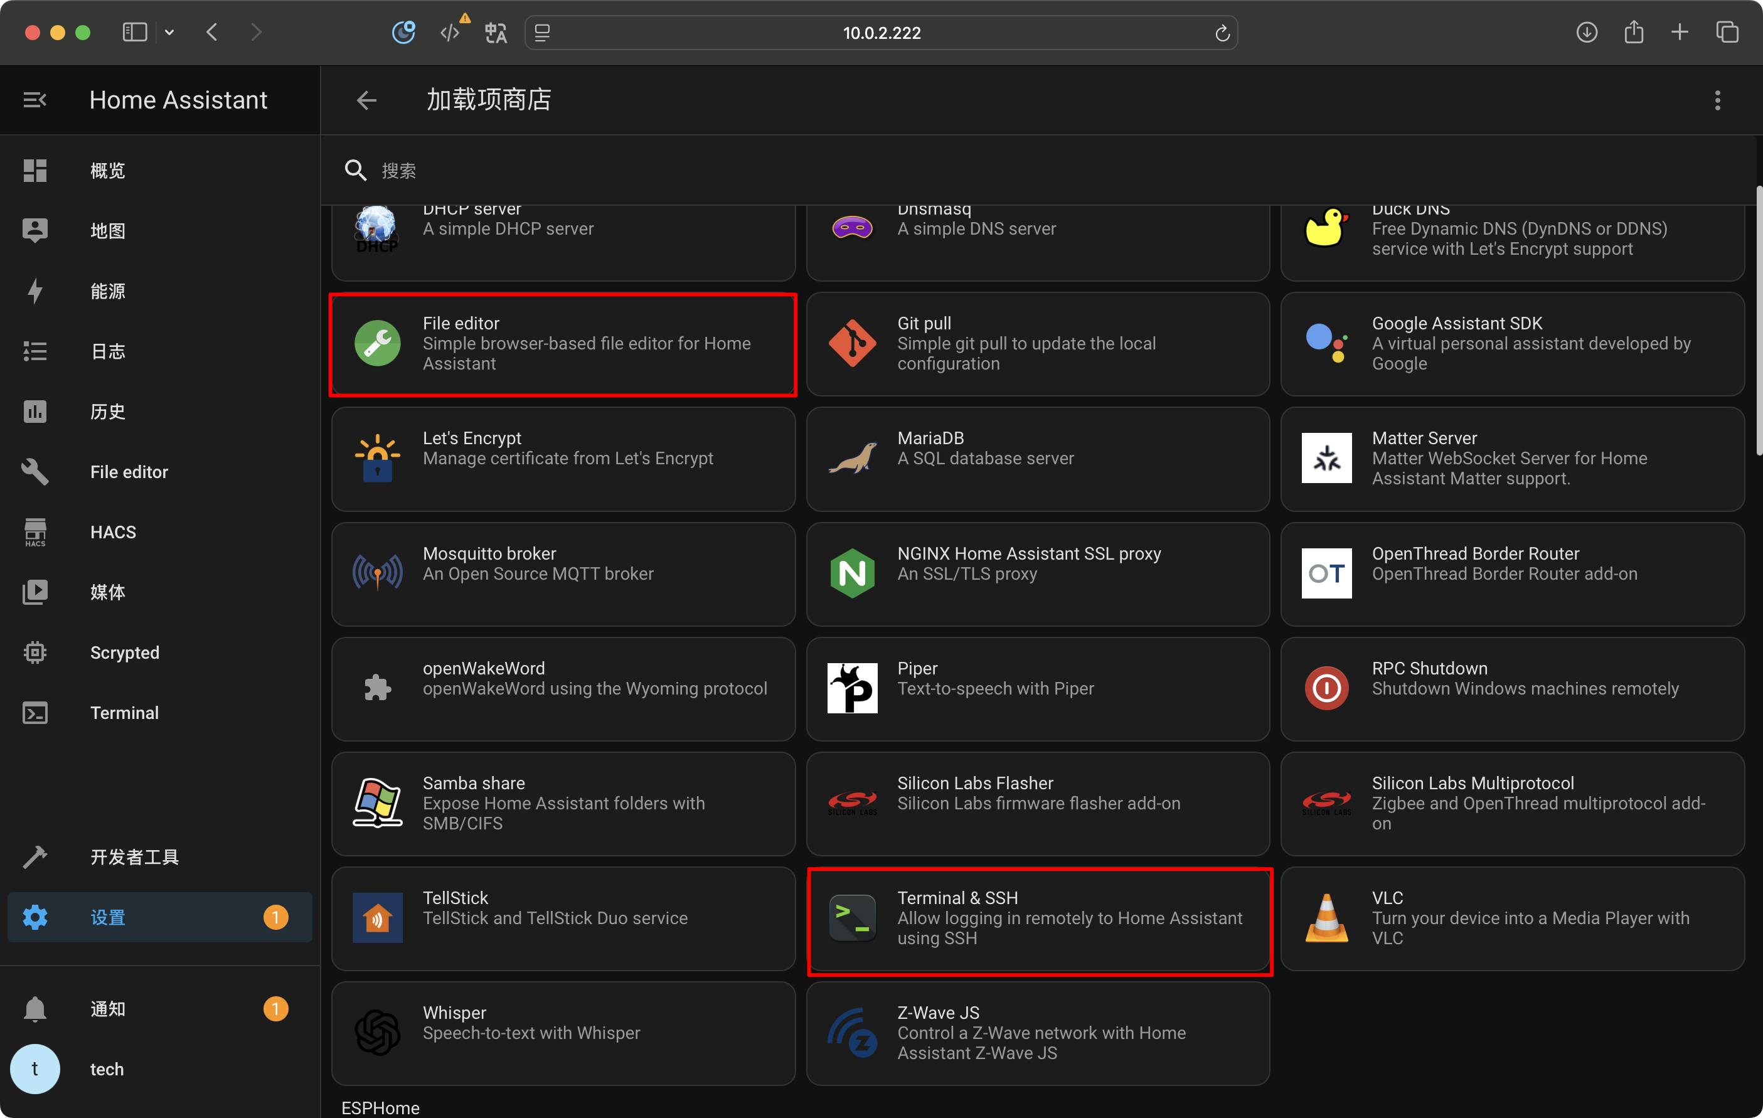Collapse the Home Assistant sidebar menu
1763x1118 pixels.
tap(35, 100)
